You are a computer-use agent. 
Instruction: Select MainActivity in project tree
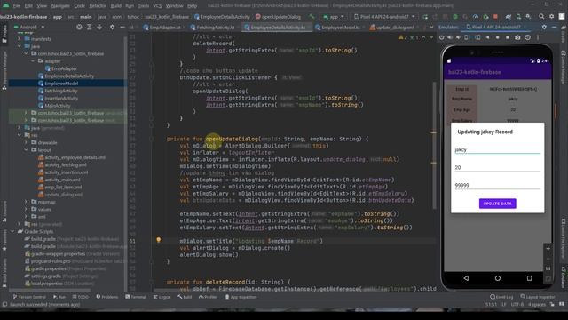click(57, 106)
